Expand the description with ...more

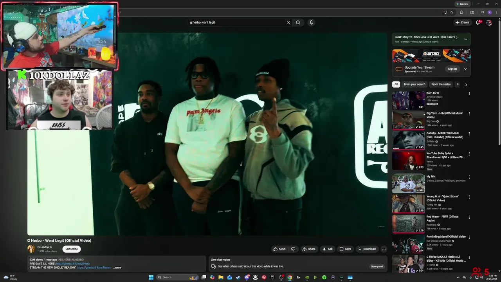(117, 268)
